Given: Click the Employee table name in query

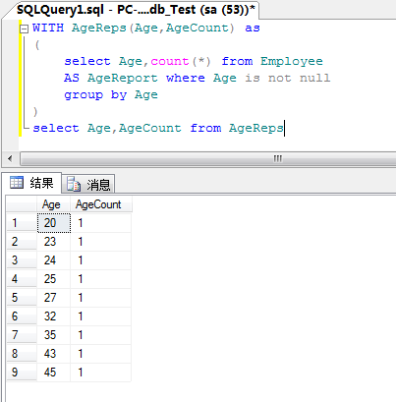Looking at the screenshot, I should [x=292, y=61].
